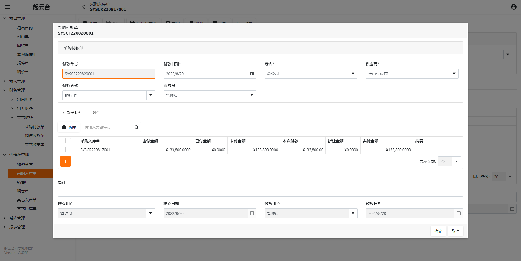Switch to the 附件 tab
The width and height of the screenshot is (521, 261).
pos(96,113)
